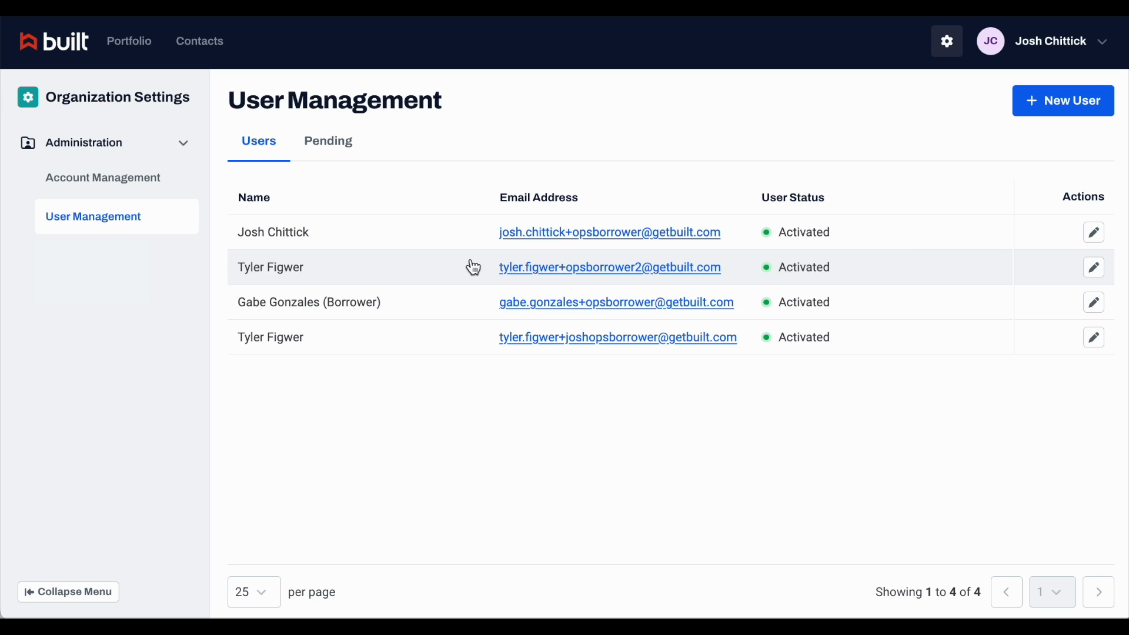1129x635 pixels.
Task: Open settings with the gear icon in top bar
Action: point(947,41)
